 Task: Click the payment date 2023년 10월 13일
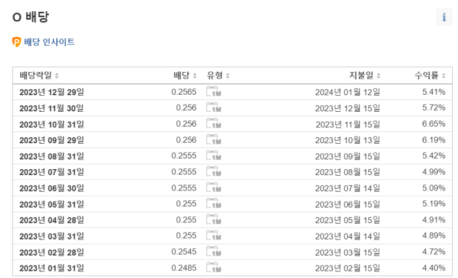click(x=348, y=140)
